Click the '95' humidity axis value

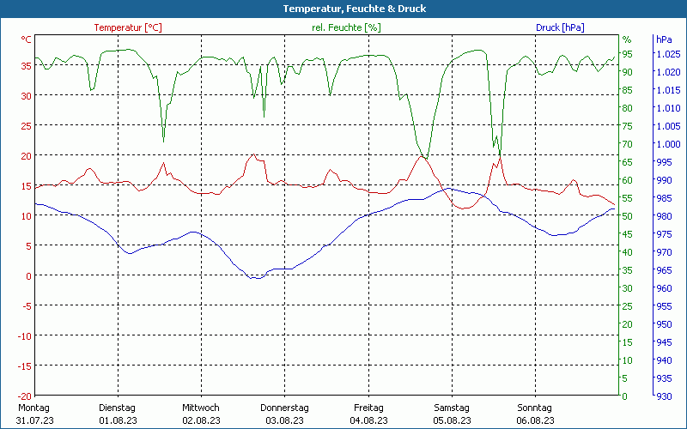point(628,54)
